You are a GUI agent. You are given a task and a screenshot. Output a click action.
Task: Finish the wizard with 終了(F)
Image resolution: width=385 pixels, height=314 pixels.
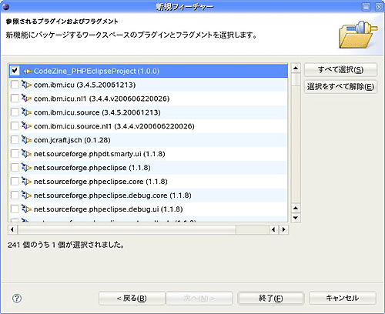tap(271, 299)
